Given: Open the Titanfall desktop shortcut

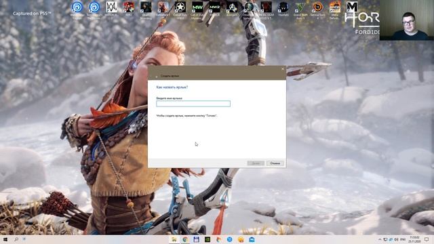Looking at the screenshot, I should click(x=283, y=9).
